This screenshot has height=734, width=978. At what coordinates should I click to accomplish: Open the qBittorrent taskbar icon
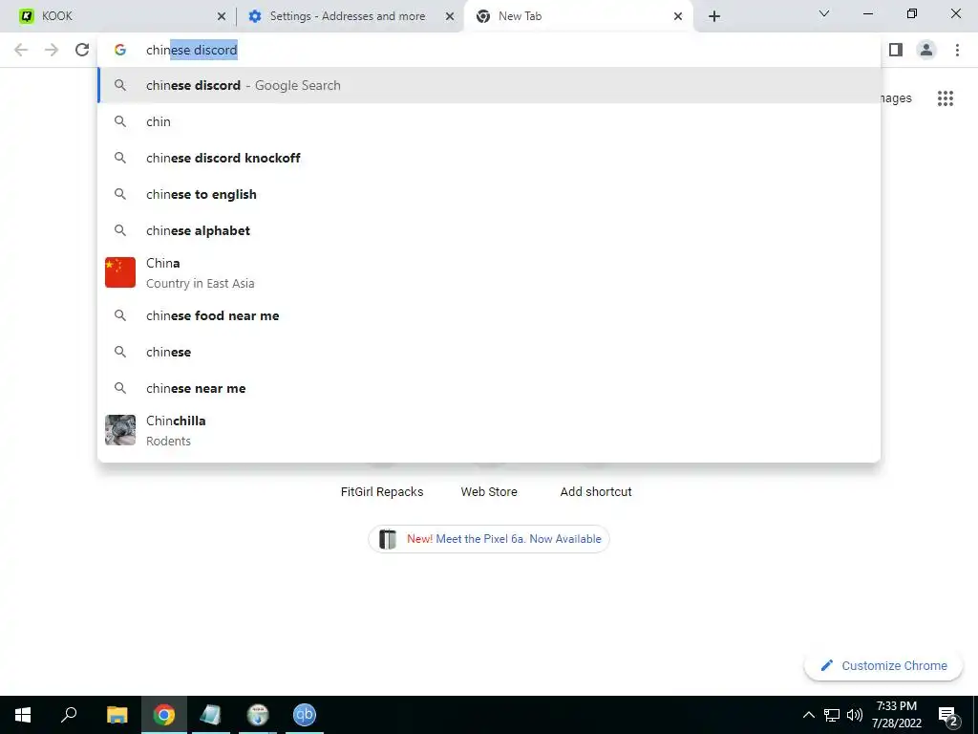click(305, 715)
